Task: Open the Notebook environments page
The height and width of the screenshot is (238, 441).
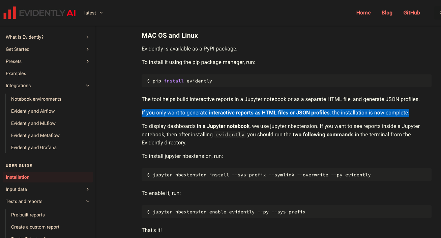Action: click(x=36, y=99)
